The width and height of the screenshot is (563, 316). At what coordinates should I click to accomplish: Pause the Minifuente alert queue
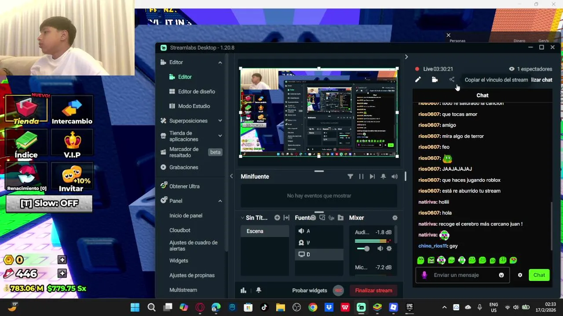coord(361,176)
